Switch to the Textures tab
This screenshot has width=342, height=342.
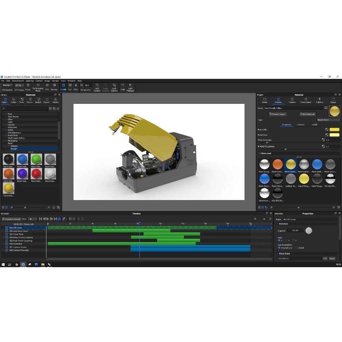click(x=301, y=125)
